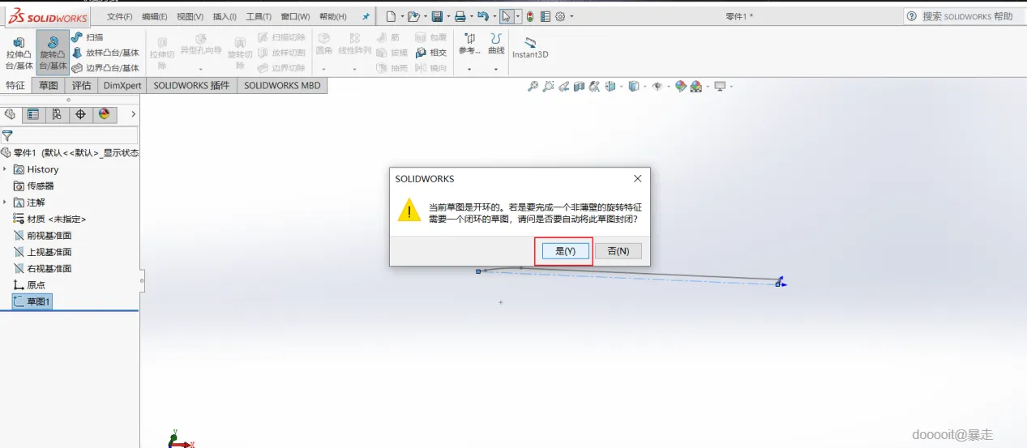Click the 相交 intersect tool

click(x=431, y=53)
